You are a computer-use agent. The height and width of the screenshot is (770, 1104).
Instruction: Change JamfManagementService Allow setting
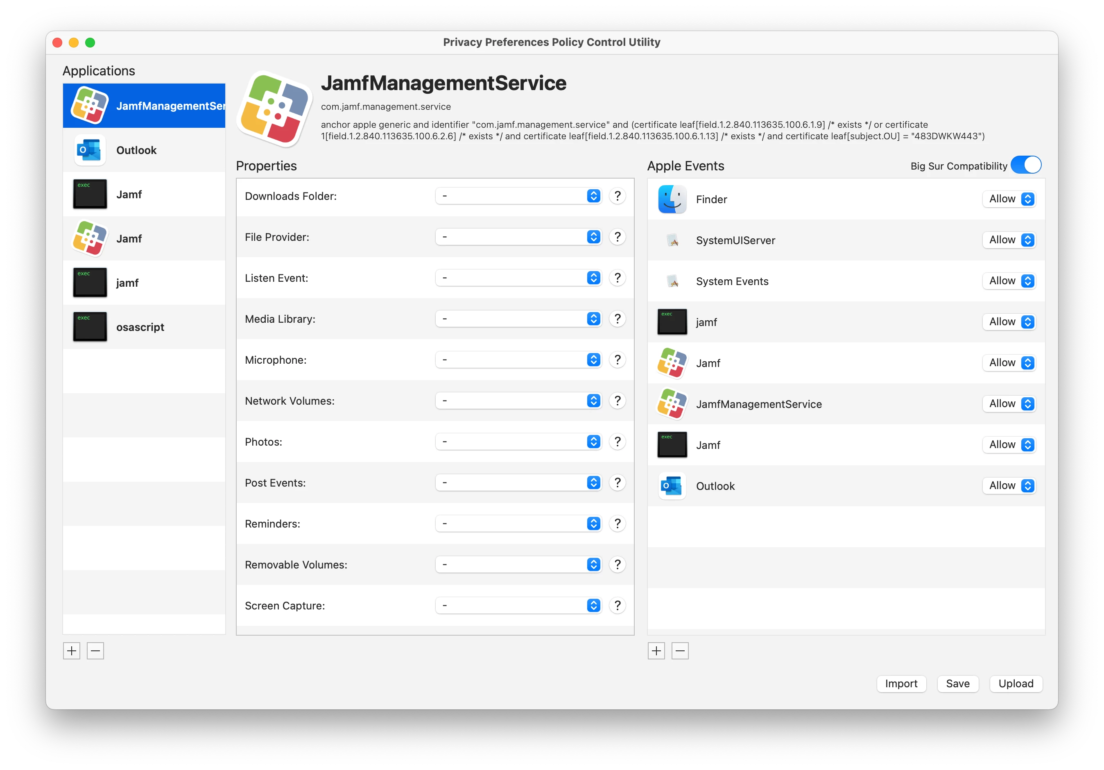tap(1009, 404)
